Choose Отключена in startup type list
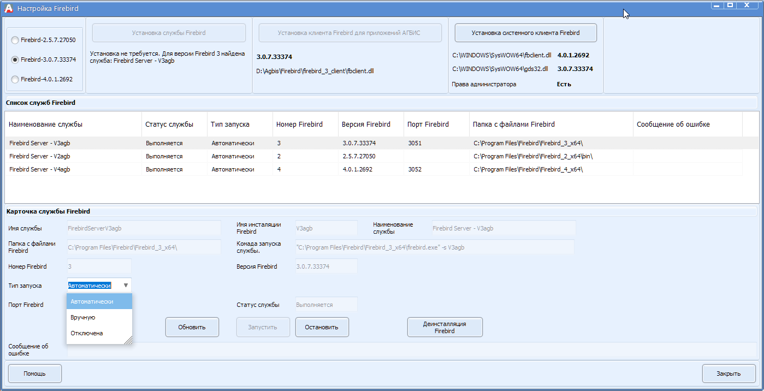The image size is (764, 391). point(99,333)
